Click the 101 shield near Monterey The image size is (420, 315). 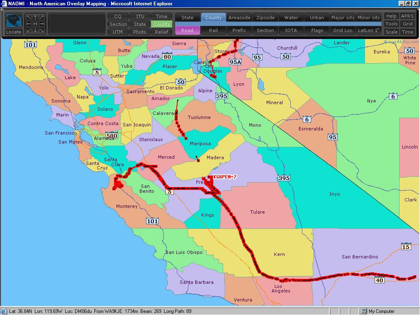[x=153, y=221]
